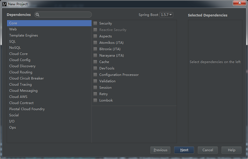Select the Social category
This screenshot has width=248, height=159.
[x=49, y=115]
